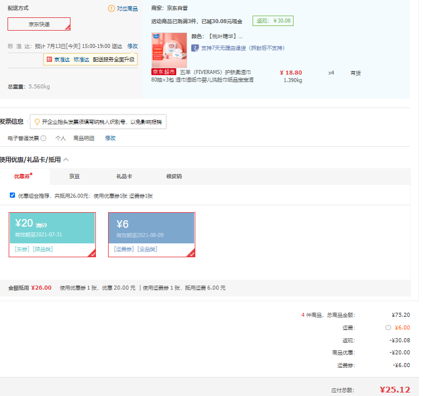Click the info icon after 电子普通发票
423x396 pixels.
[x=43, y=138]
